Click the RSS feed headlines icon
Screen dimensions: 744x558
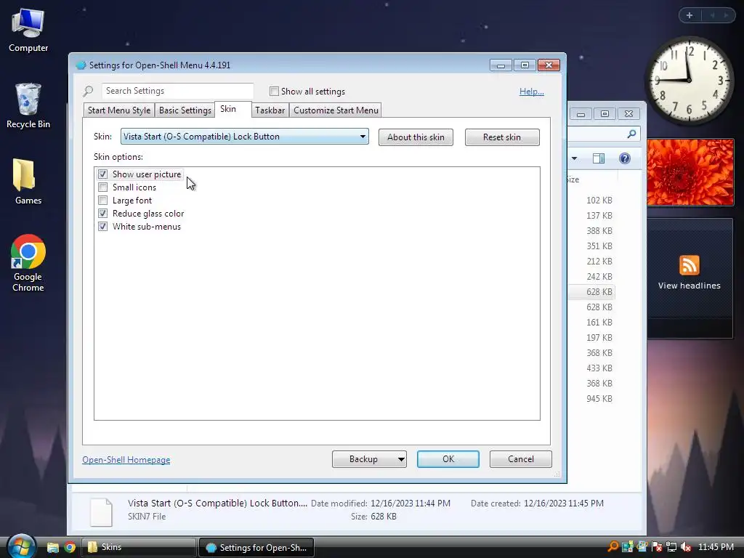[689, 264]
